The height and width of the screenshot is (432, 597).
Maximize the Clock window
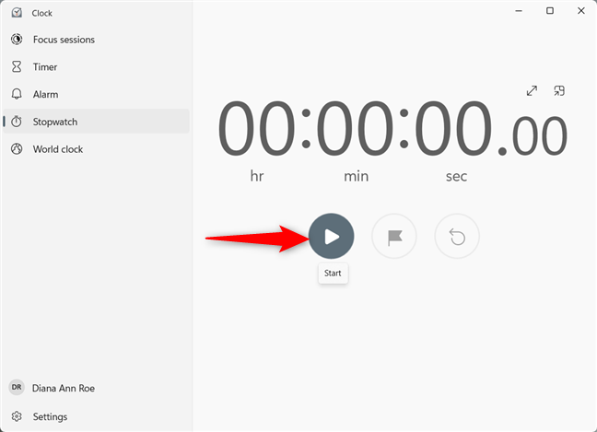pos(550,11)
